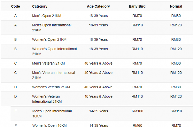Click the RM110 normal price in row E
Image resolution: width=193 pixels, height=127 pixels.
point(176,111)
